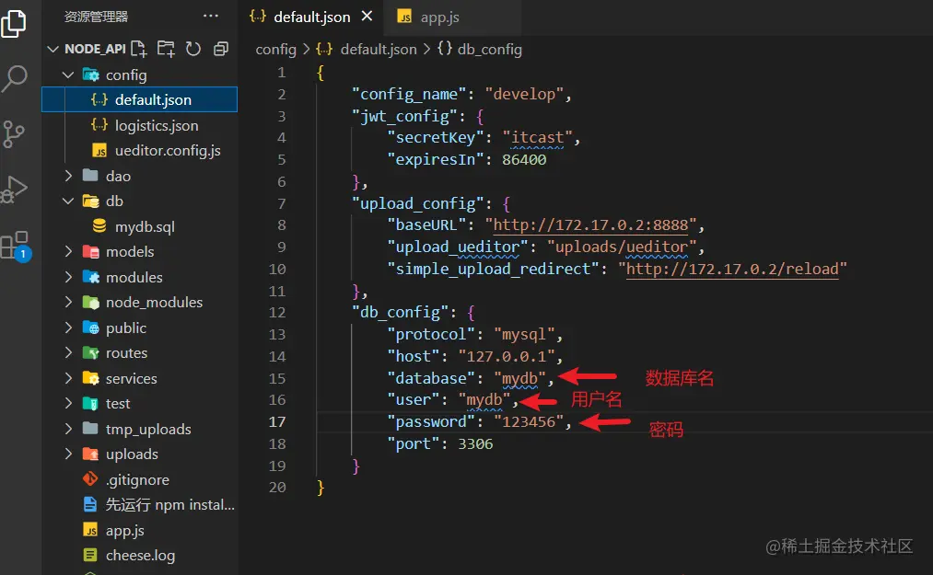The height and width of the screenshot is (575, 933).
Task: Click the config folder icon
Action: [x=90, y=75]
